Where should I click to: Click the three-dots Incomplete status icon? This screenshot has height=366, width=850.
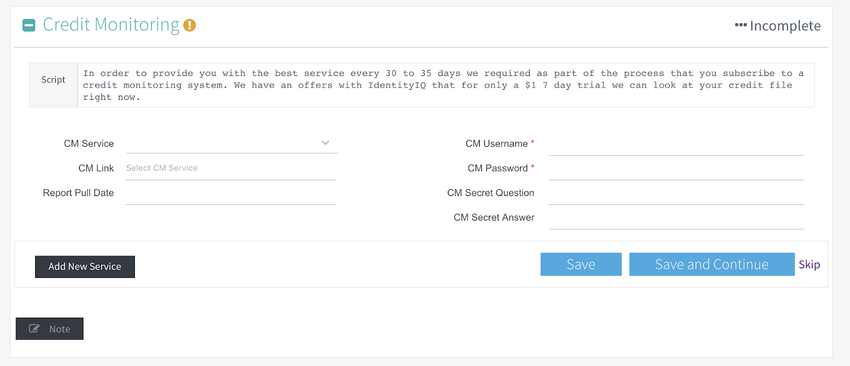[741, 25]
